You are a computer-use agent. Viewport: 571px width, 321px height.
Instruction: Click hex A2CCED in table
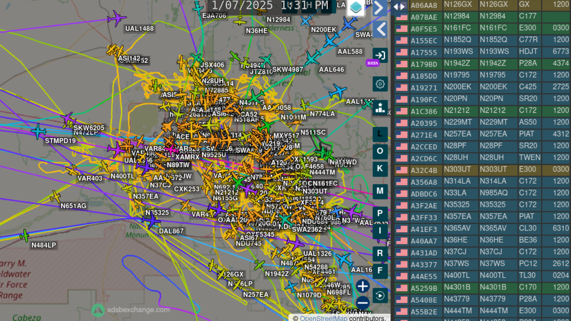coord(424,147)
